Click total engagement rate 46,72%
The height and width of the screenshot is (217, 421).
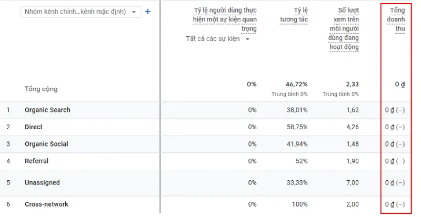(x=296, y=84)
